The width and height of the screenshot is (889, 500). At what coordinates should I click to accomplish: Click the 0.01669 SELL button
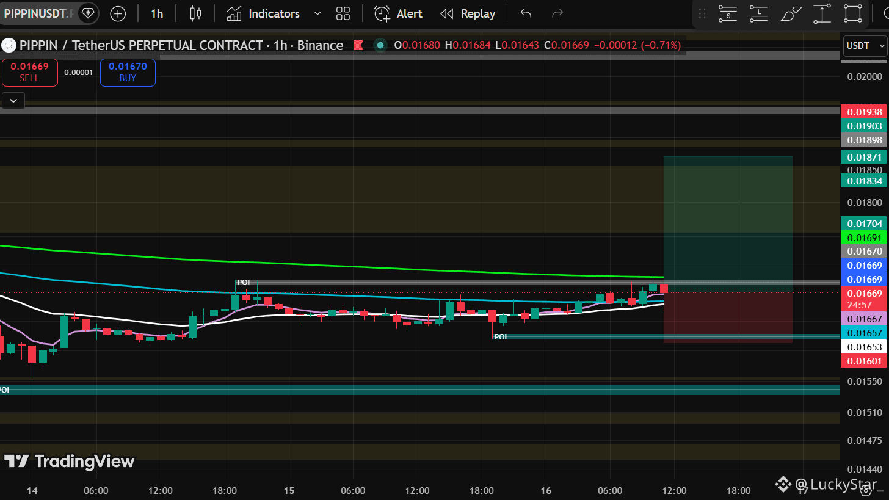pyautogui.click(x=29, y=72)
